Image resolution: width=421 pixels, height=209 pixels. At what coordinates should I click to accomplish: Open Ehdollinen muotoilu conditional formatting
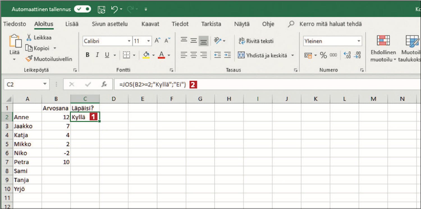pyautogui.click(x=383, y=48)
